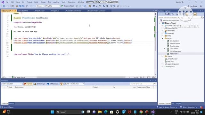The image size is (205, 115).
Task: Expand the Program.cs node
Action: 162,66
